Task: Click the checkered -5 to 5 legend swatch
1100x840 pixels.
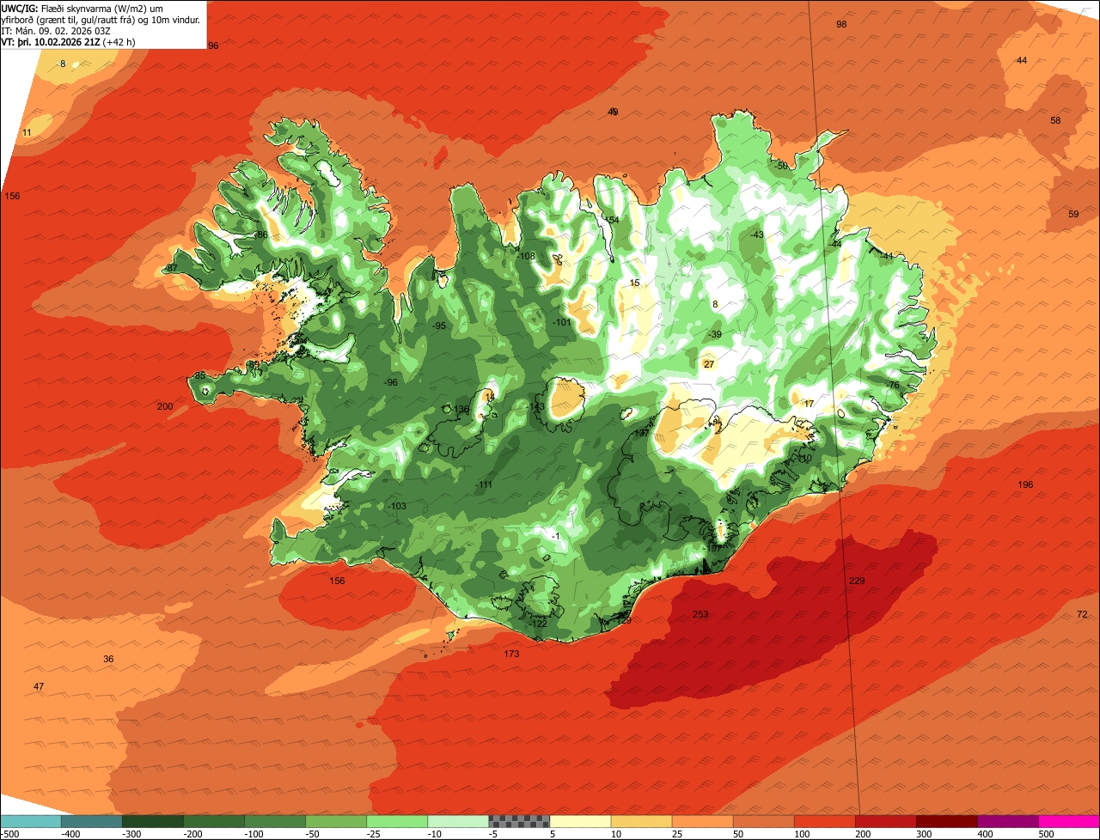Action: click(x=519, y=821)
